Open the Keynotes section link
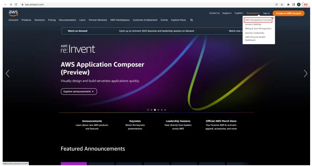Screen dimensions: 312x166 (x=135, y=121)
